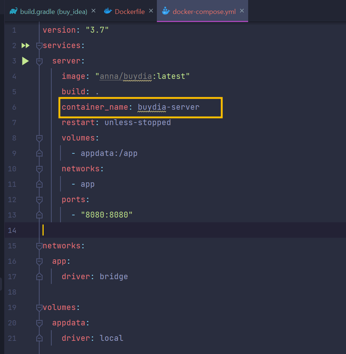Run all services with double-arrow gutter icon

(x=26, y=45)
